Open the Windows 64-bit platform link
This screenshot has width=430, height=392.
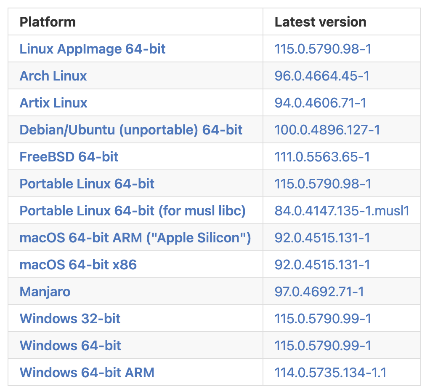[70, 346]
